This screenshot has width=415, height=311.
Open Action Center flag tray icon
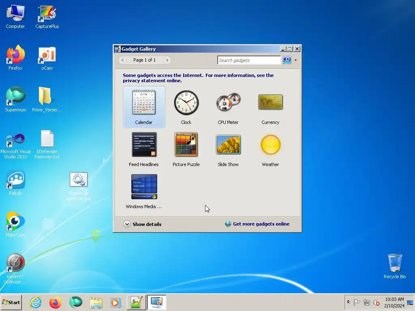[357, 302]
